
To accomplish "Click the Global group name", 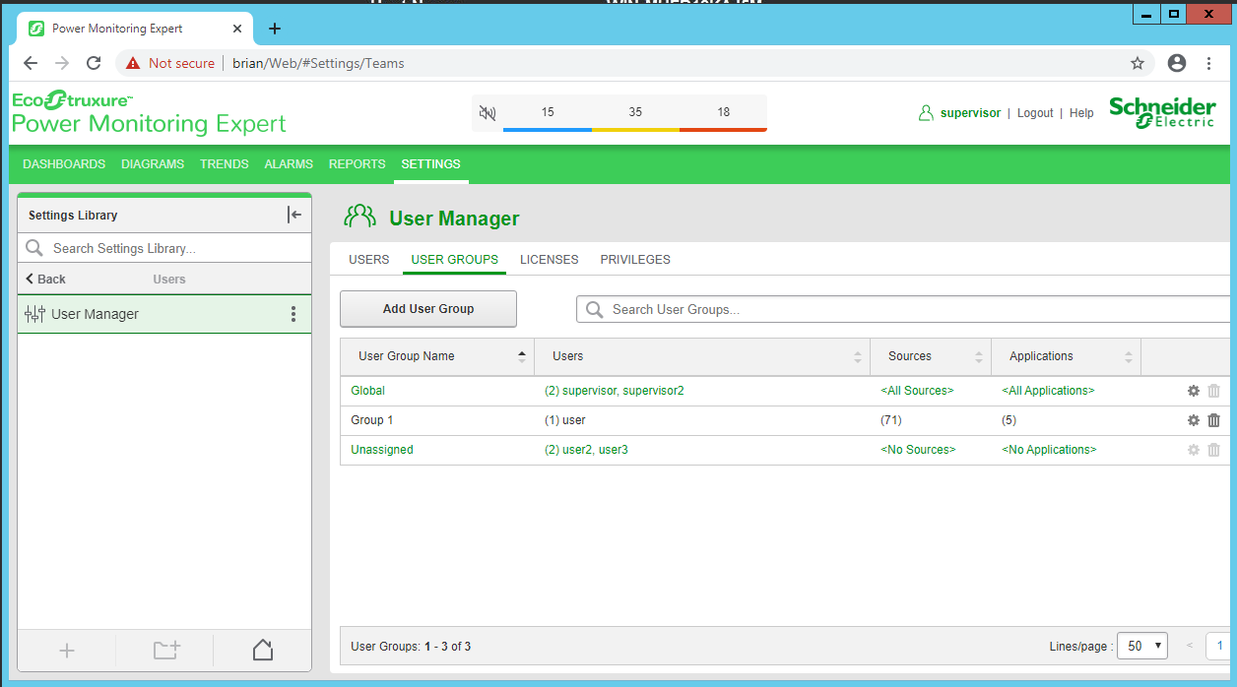I will [x=368, y=391].
